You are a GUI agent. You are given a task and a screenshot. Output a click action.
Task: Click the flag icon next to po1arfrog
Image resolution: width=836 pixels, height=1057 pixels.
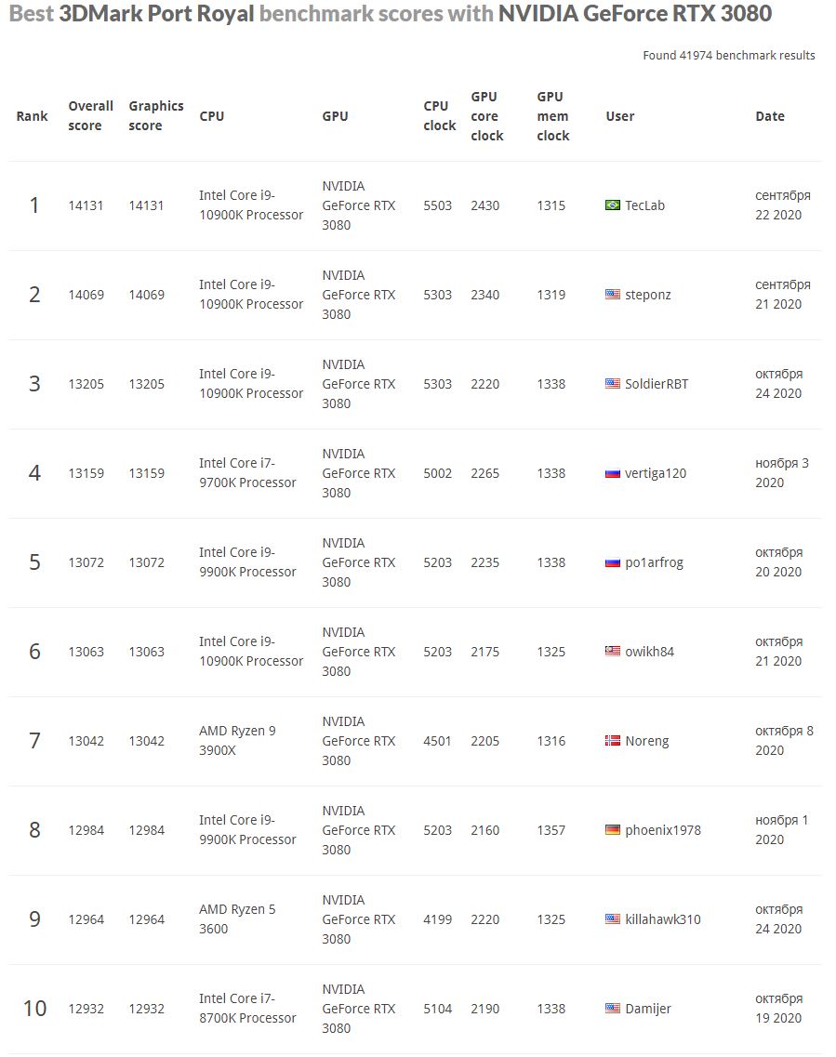[612, 562]
